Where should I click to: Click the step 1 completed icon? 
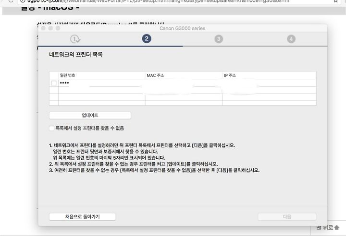(x=75, y=39)
